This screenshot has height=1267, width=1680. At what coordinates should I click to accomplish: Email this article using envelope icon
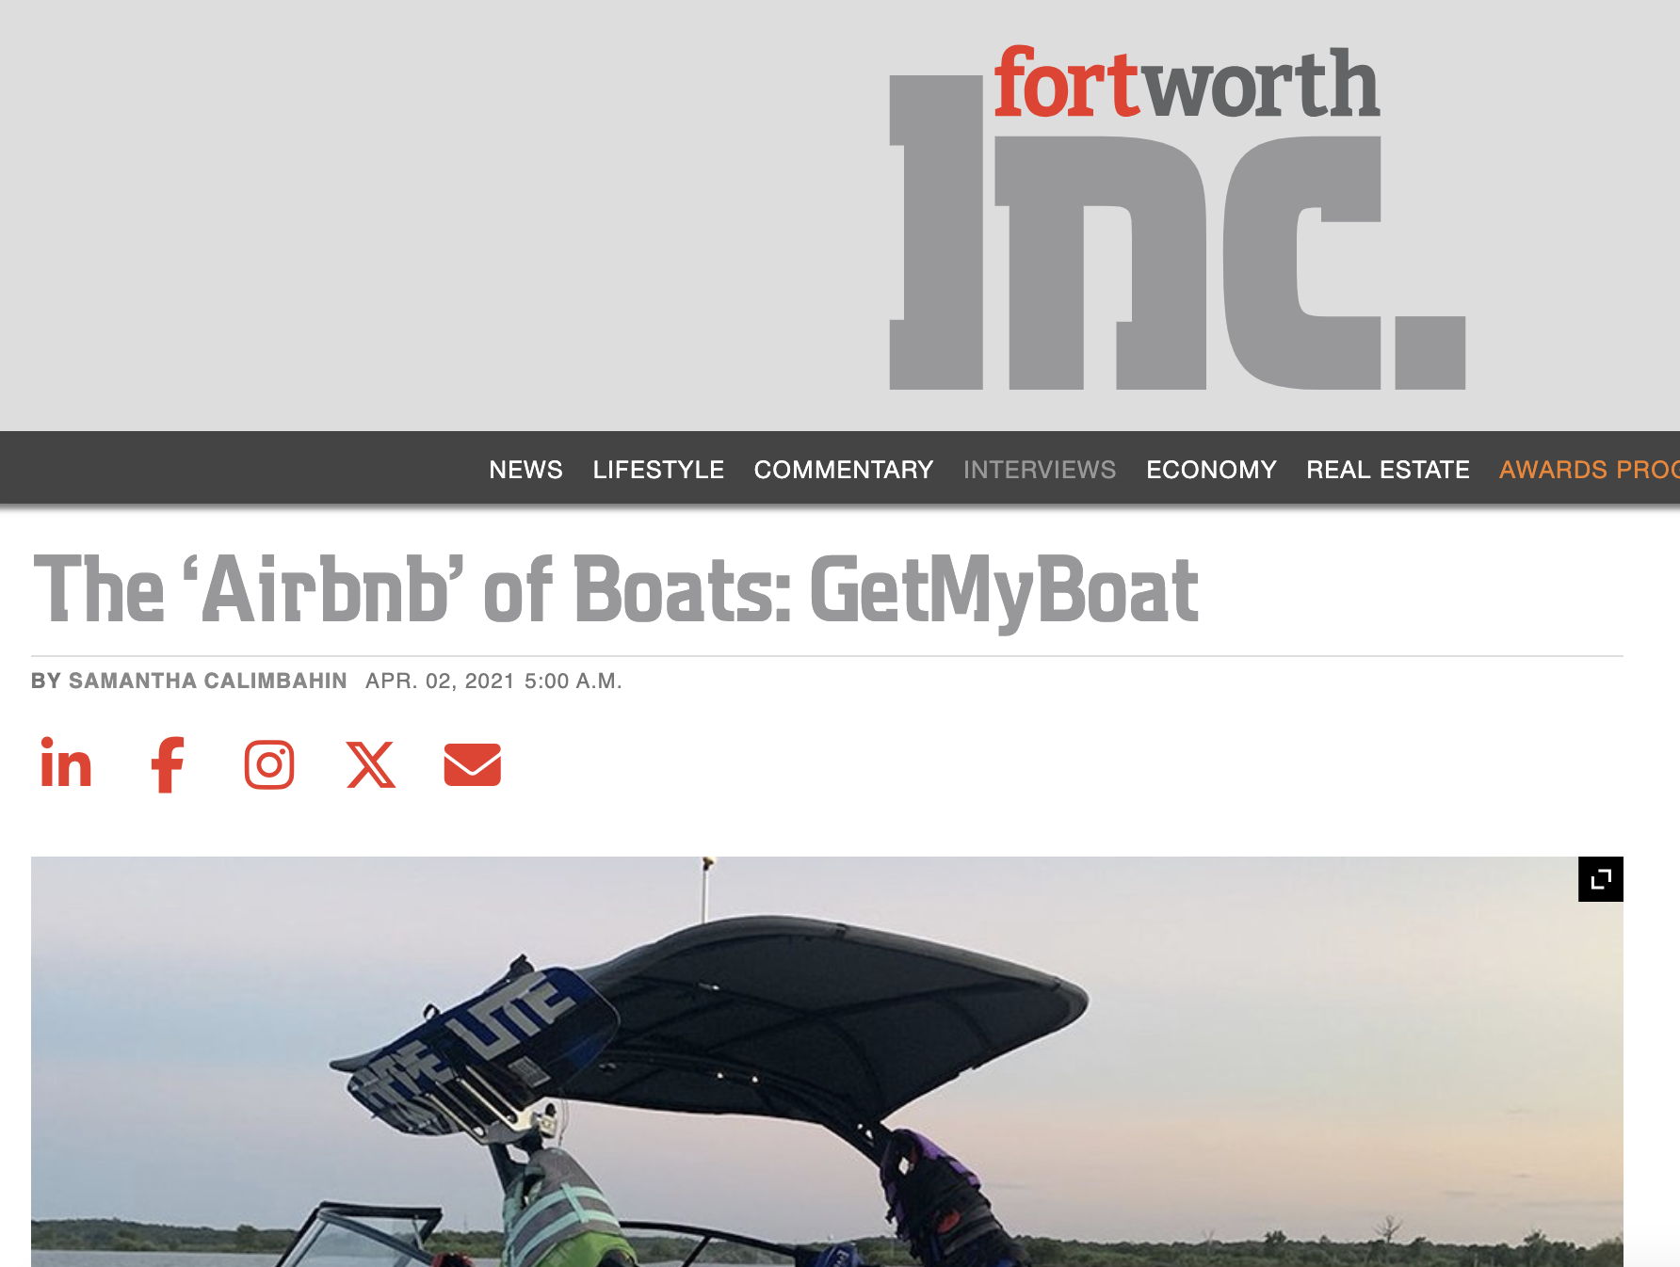[473, 764]
